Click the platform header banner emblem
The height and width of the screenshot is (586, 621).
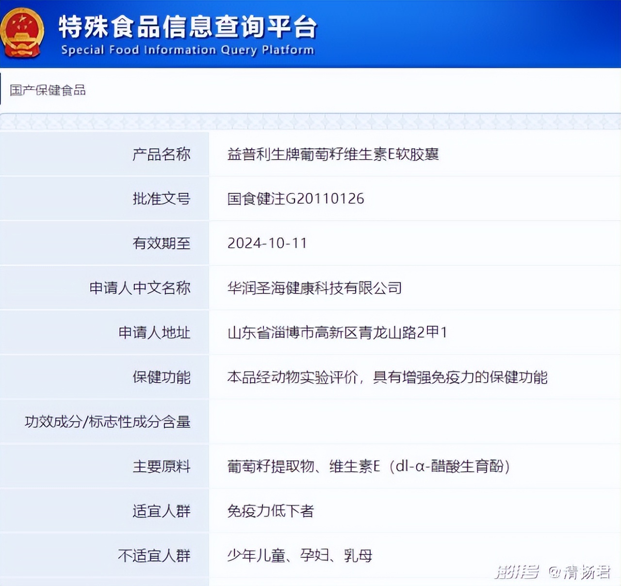coord(22,32)
